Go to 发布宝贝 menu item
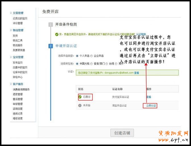191x146 pixels. click(18, 62)
